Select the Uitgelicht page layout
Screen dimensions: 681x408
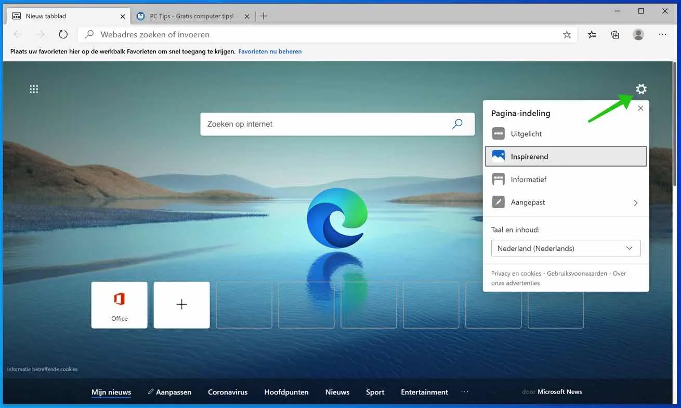[x=566, y=133]
